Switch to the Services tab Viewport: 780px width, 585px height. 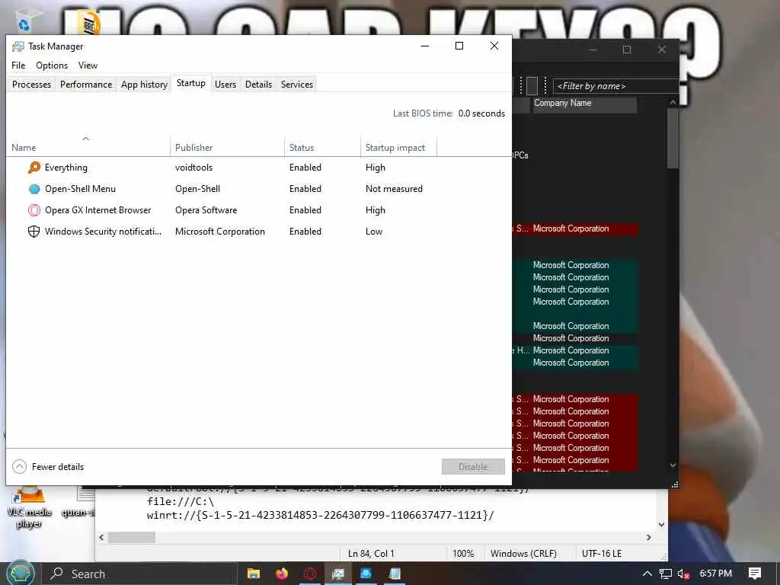(x=297, y=85)
